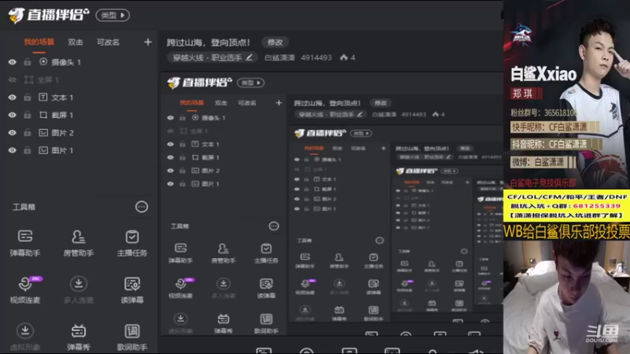Click the image icon of 图片 1
This screenshot has width=630, height=354.
click(x=43, y=150)
